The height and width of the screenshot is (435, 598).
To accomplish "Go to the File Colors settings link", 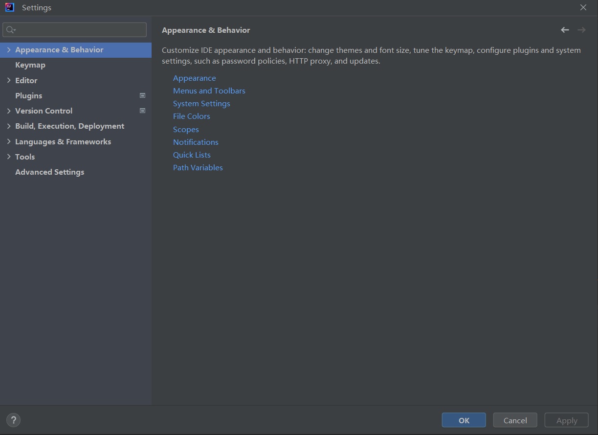I will 191,116.
